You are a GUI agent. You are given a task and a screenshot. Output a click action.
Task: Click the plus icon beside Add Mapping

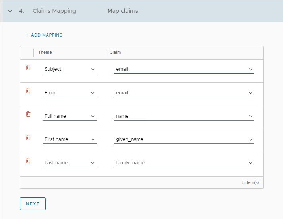pos(27,35)
